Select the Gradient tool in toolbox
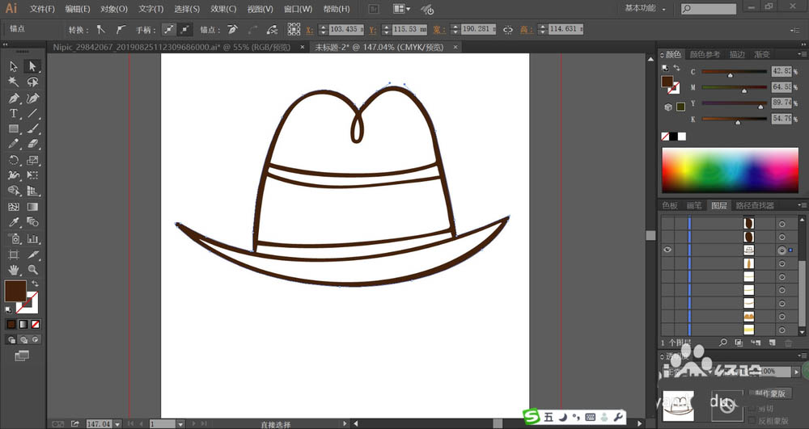This screenshot has height=429, width=809. (x=32, y=207)
